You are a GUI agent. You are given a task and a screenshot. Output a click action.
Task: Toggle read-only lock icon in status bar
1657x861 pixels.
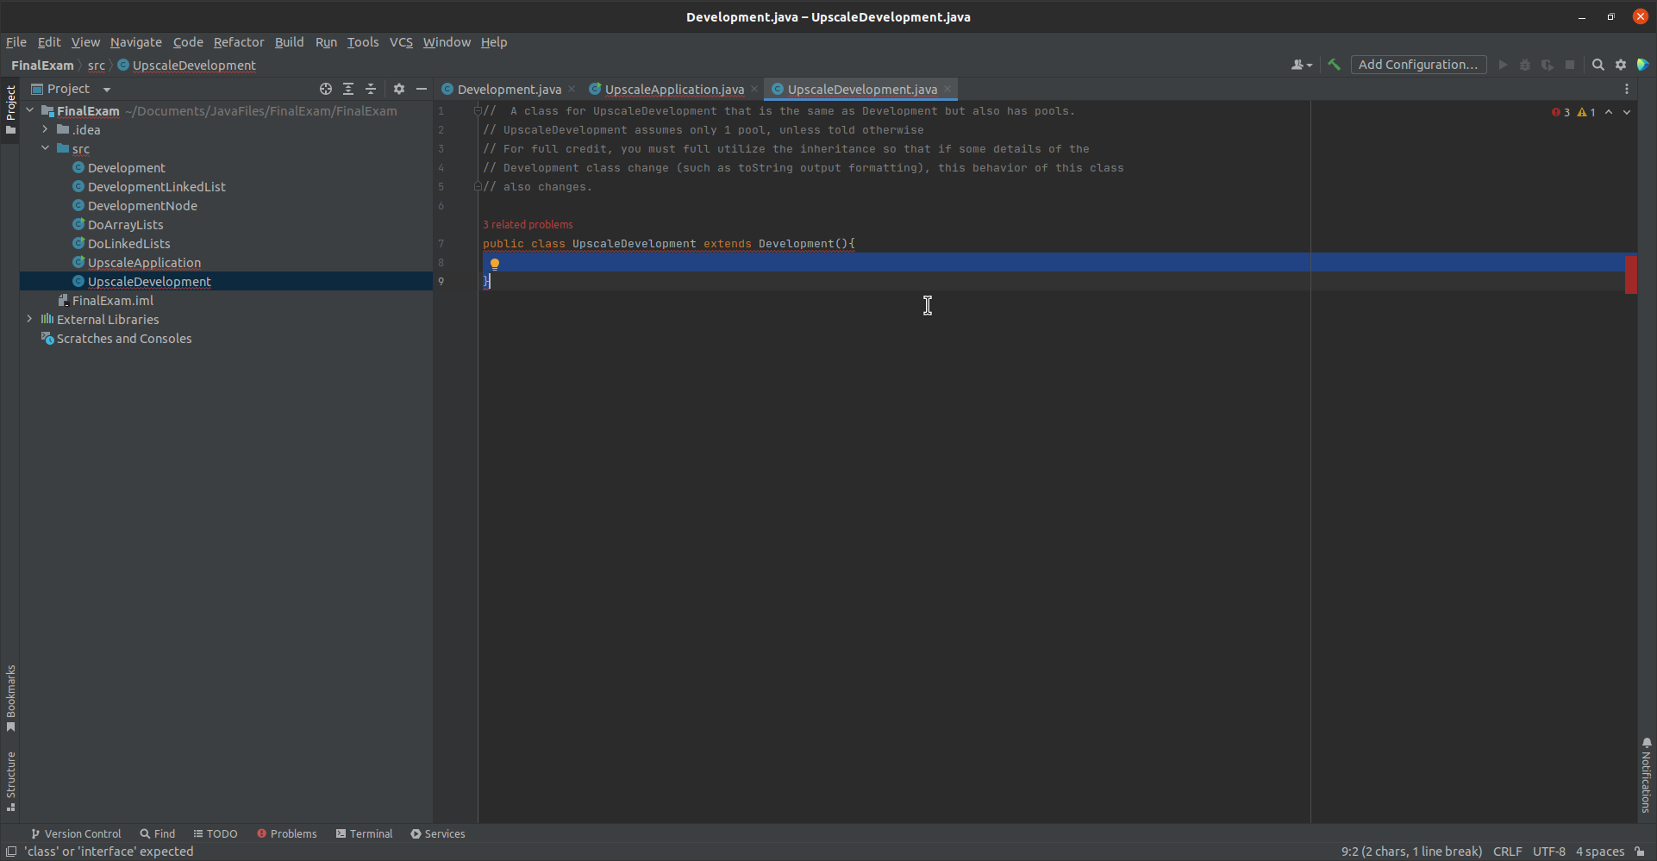coord(1640,852)
